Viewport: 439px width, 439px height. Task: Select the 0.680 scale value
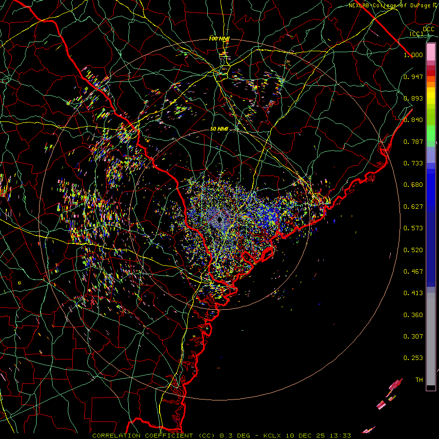pyautogui.click(x=413, y=185)
